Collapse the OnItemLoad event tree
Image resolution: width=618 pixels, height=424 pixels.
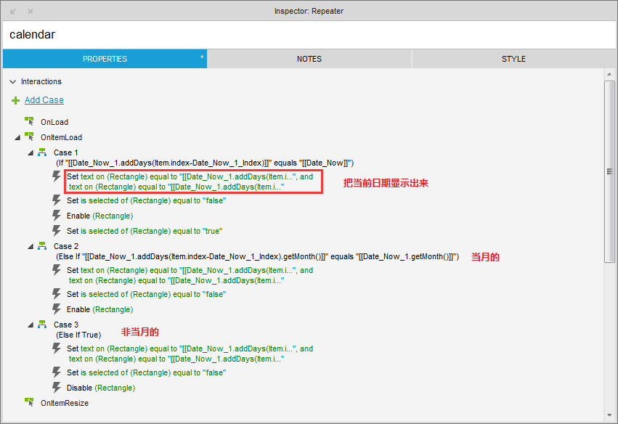pos(17,137)
